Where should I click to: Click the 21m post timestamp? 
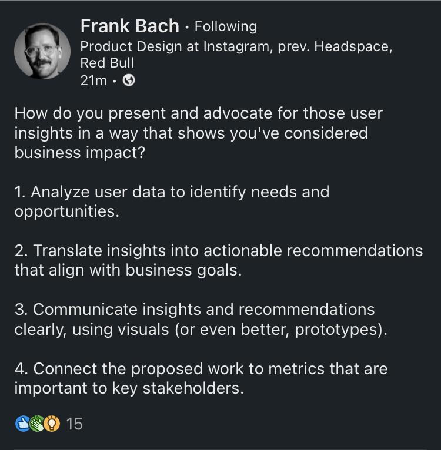click(x=93, y=80)
